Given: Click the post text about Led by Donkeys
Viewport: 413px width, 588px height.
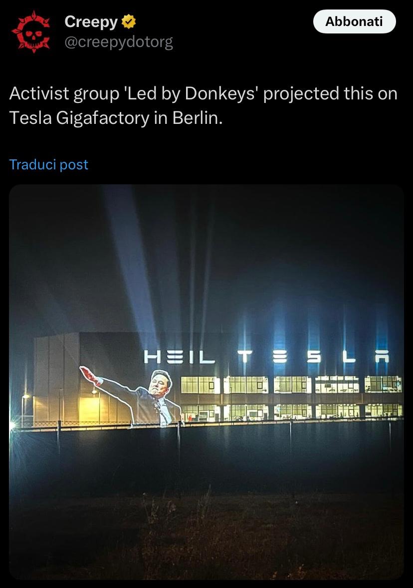Looking at the screenshot, I should [x=203, y=105].
